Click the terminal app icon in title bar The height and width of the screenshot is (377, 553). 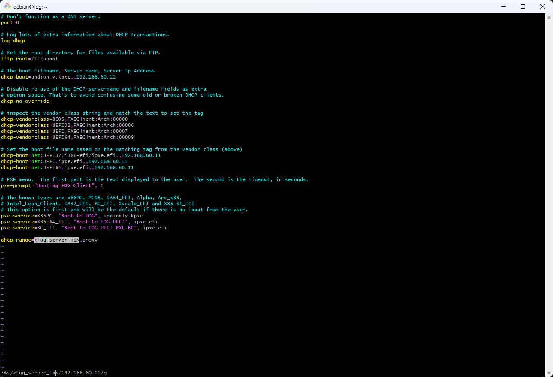pyautogui.click(x=7, y=6)
